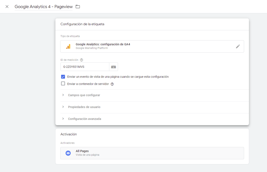Click the Tipo de etiqueta label
Image resolution: width=267 pixels, height=172 pixels.
pyautogui.click(x=70, y=36)
